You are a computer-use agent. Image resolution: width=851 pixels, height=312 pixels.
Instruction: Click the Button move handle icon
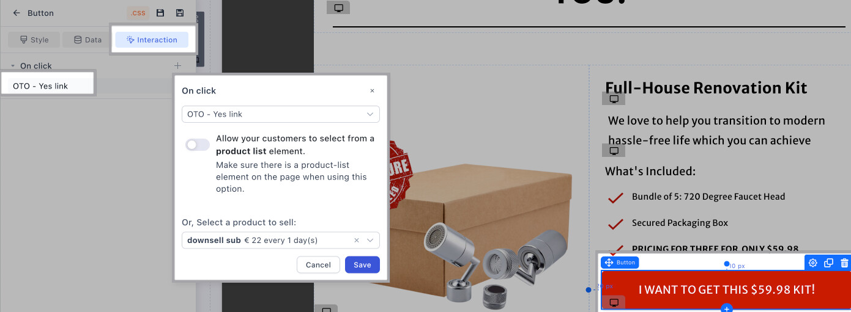pyautogui.click(x=609, y=263)
